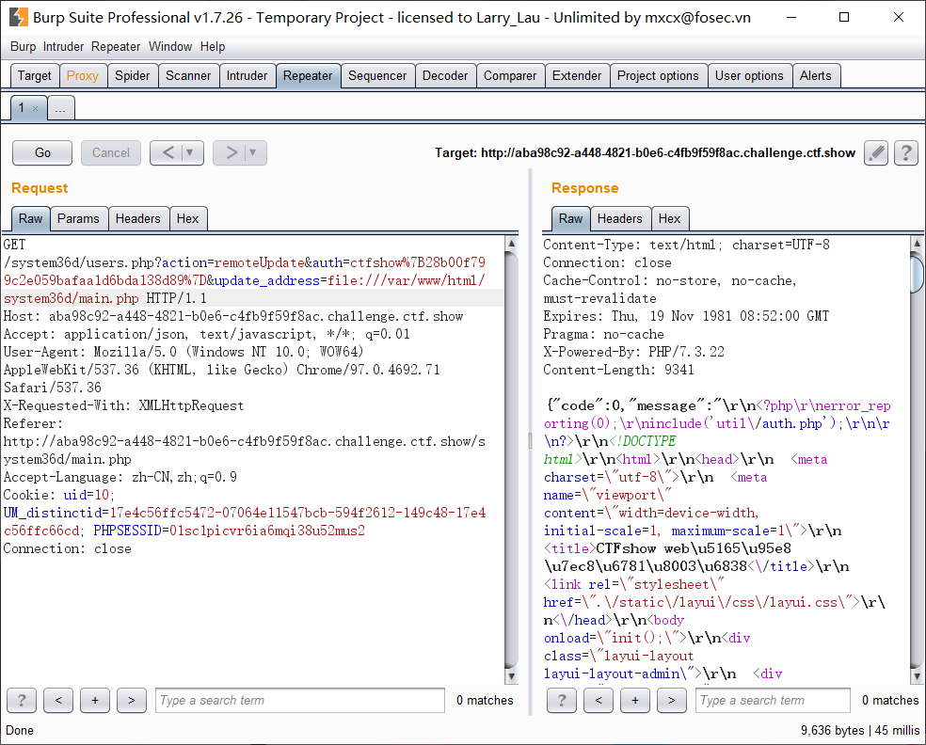Show the request Params view
The width and height of the screenshot is (926, 745).
click(78, 219)
